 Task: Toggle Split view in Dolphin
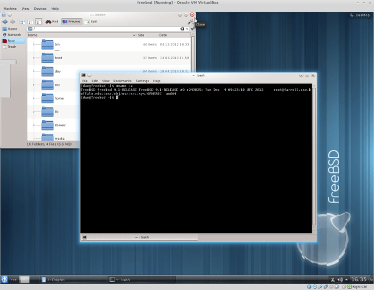coord(92,21)
